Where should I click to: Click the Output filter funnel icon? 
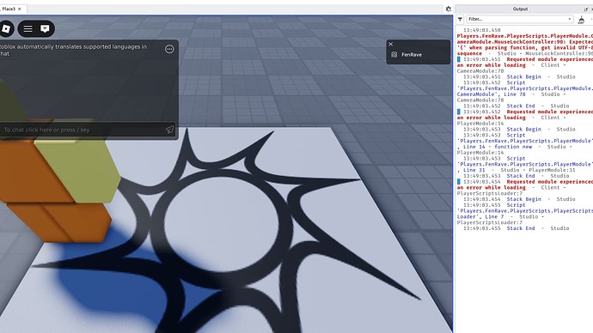point(460,19)
